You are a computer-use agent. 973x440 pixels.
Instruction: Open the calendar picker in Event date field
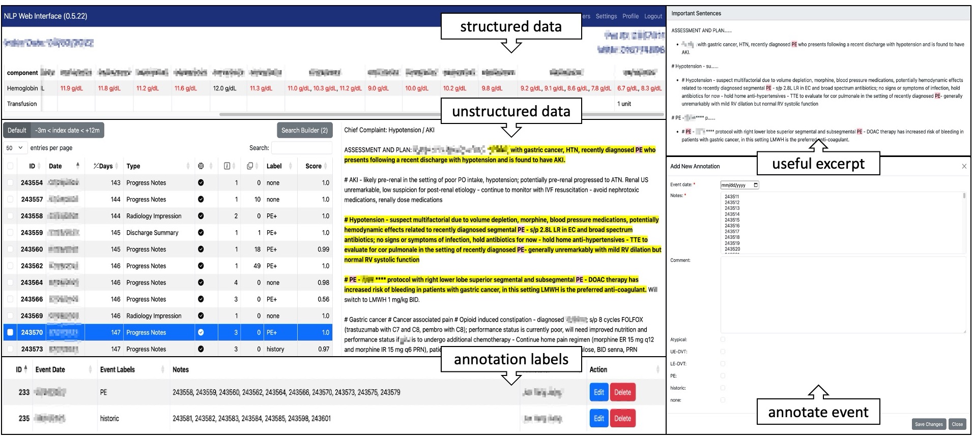coord(756,185)
